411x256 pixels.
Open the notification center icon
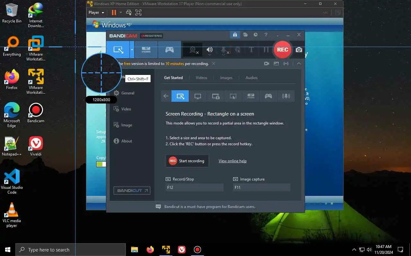[x=400, y=250]
